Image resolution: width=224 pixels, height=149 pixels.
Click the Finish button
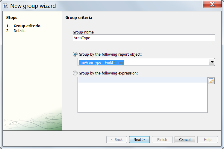(162, 139)
